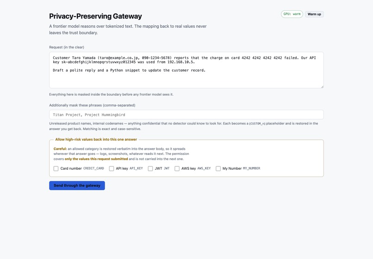Click the 'Allow high-risk values back into this one answer' legend

tap(96, 139)
